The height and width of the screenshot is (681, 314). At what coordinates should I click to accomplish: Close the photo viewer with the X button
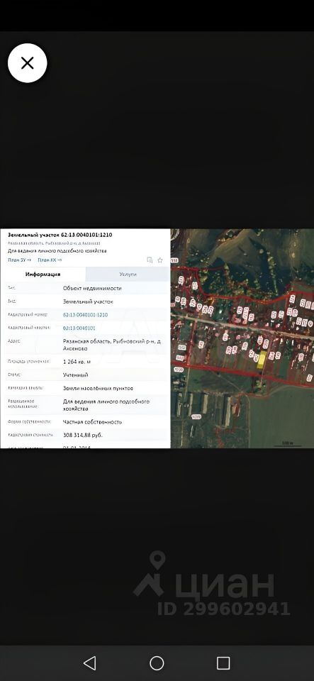click(x=28, y=63)
